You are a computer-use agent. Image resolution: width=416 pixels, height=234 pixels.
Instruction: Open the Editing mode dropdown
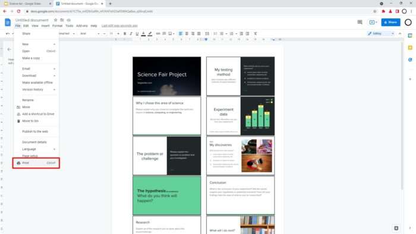tap(381, 34)
